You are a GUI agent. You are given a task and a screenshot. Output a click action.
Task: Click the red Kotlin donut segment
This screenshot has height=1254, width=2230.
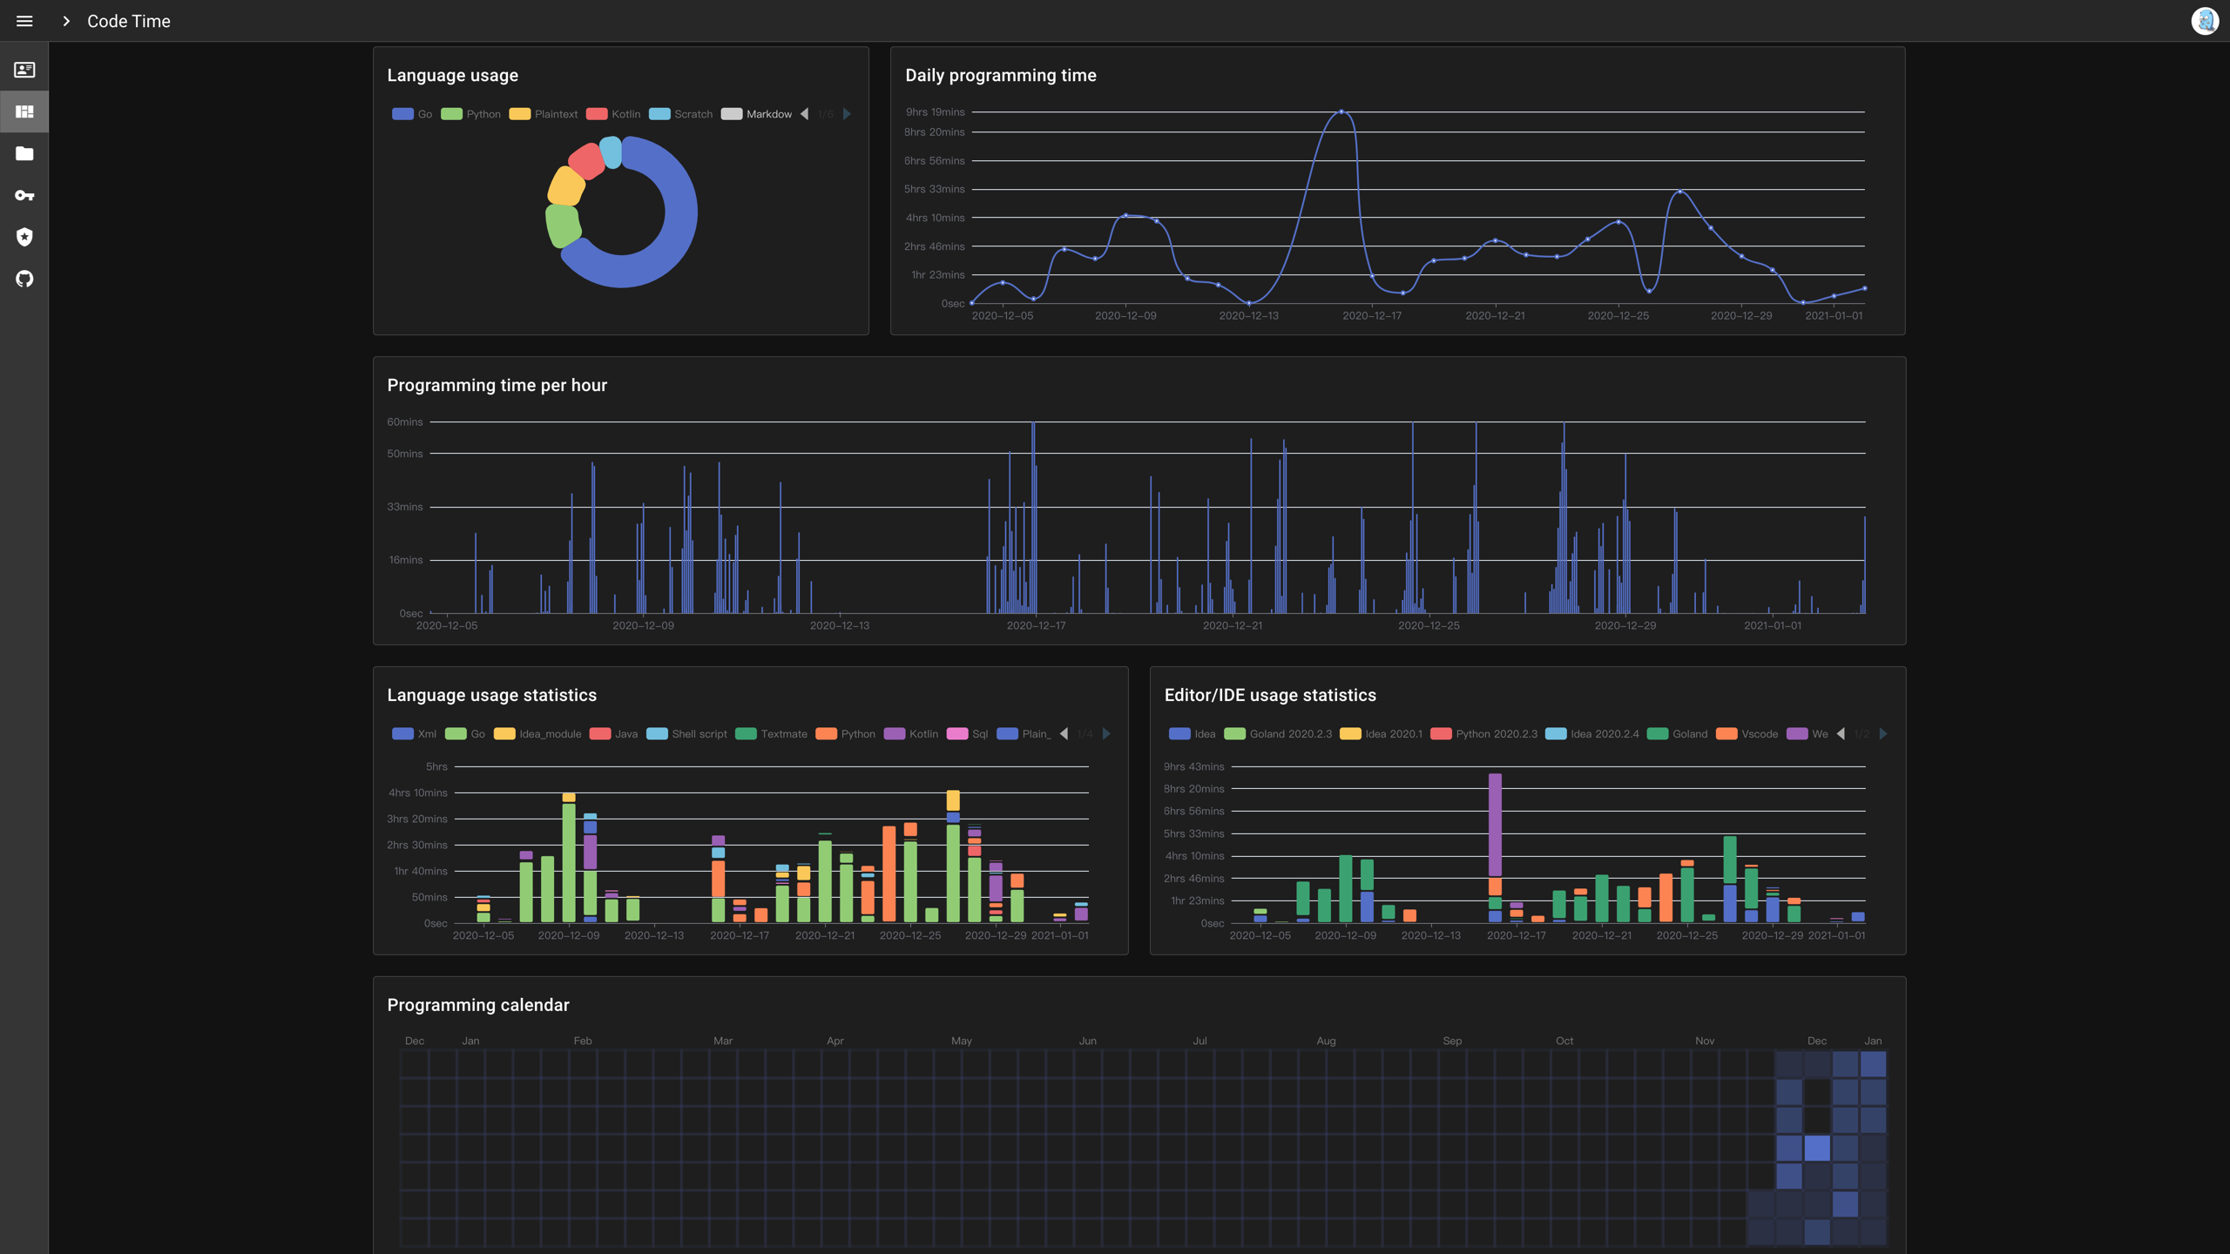click(586, 162)
